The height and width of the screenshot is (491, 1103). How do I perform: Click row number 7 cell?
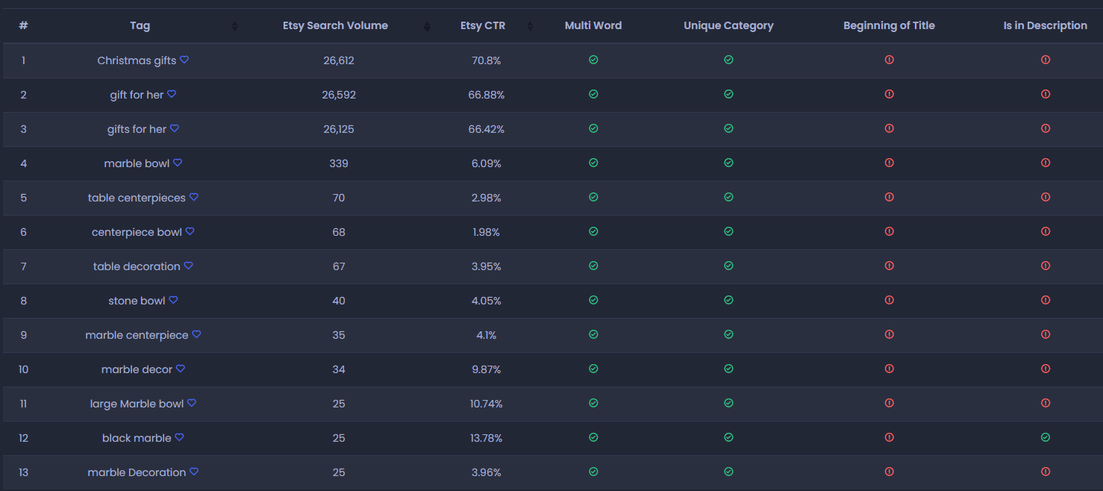[23, 266]
